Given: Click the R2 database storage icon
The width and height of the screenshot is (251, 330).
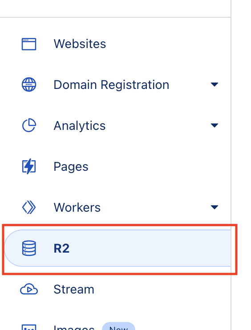Looking at the screenshot, I should (x=29, y=248).
